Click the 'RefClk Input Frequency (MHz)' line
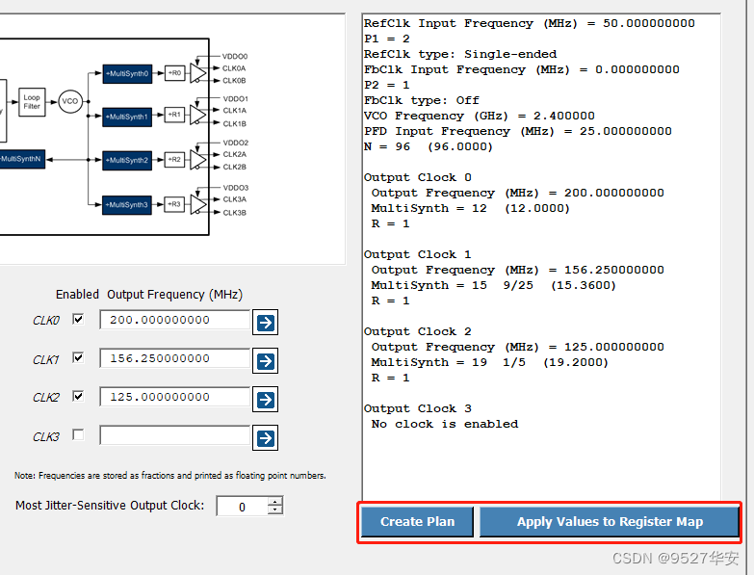 click(x=530, y=23)
